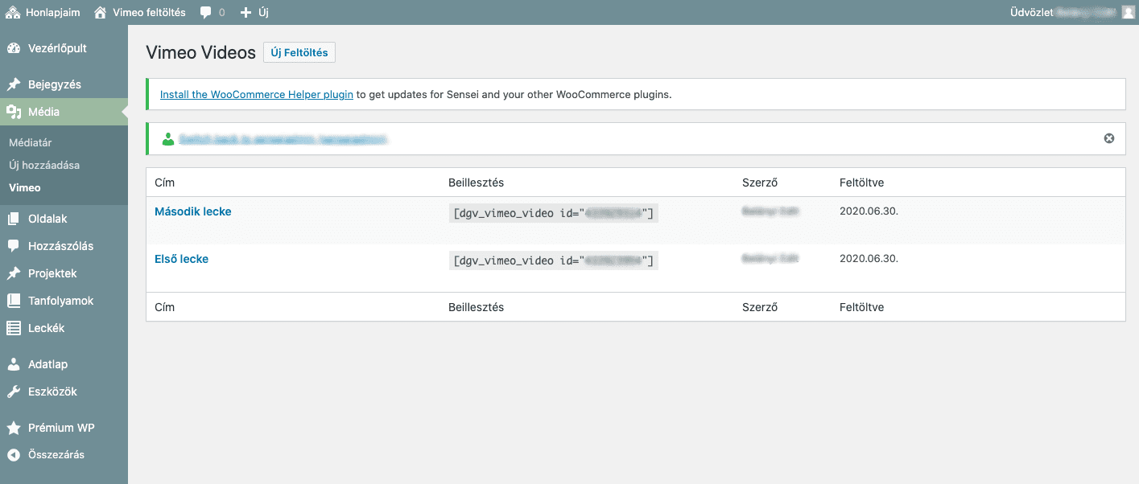Open the + Új new content menu
This screenshot has height=484, width=1139.
coord(254,12)
